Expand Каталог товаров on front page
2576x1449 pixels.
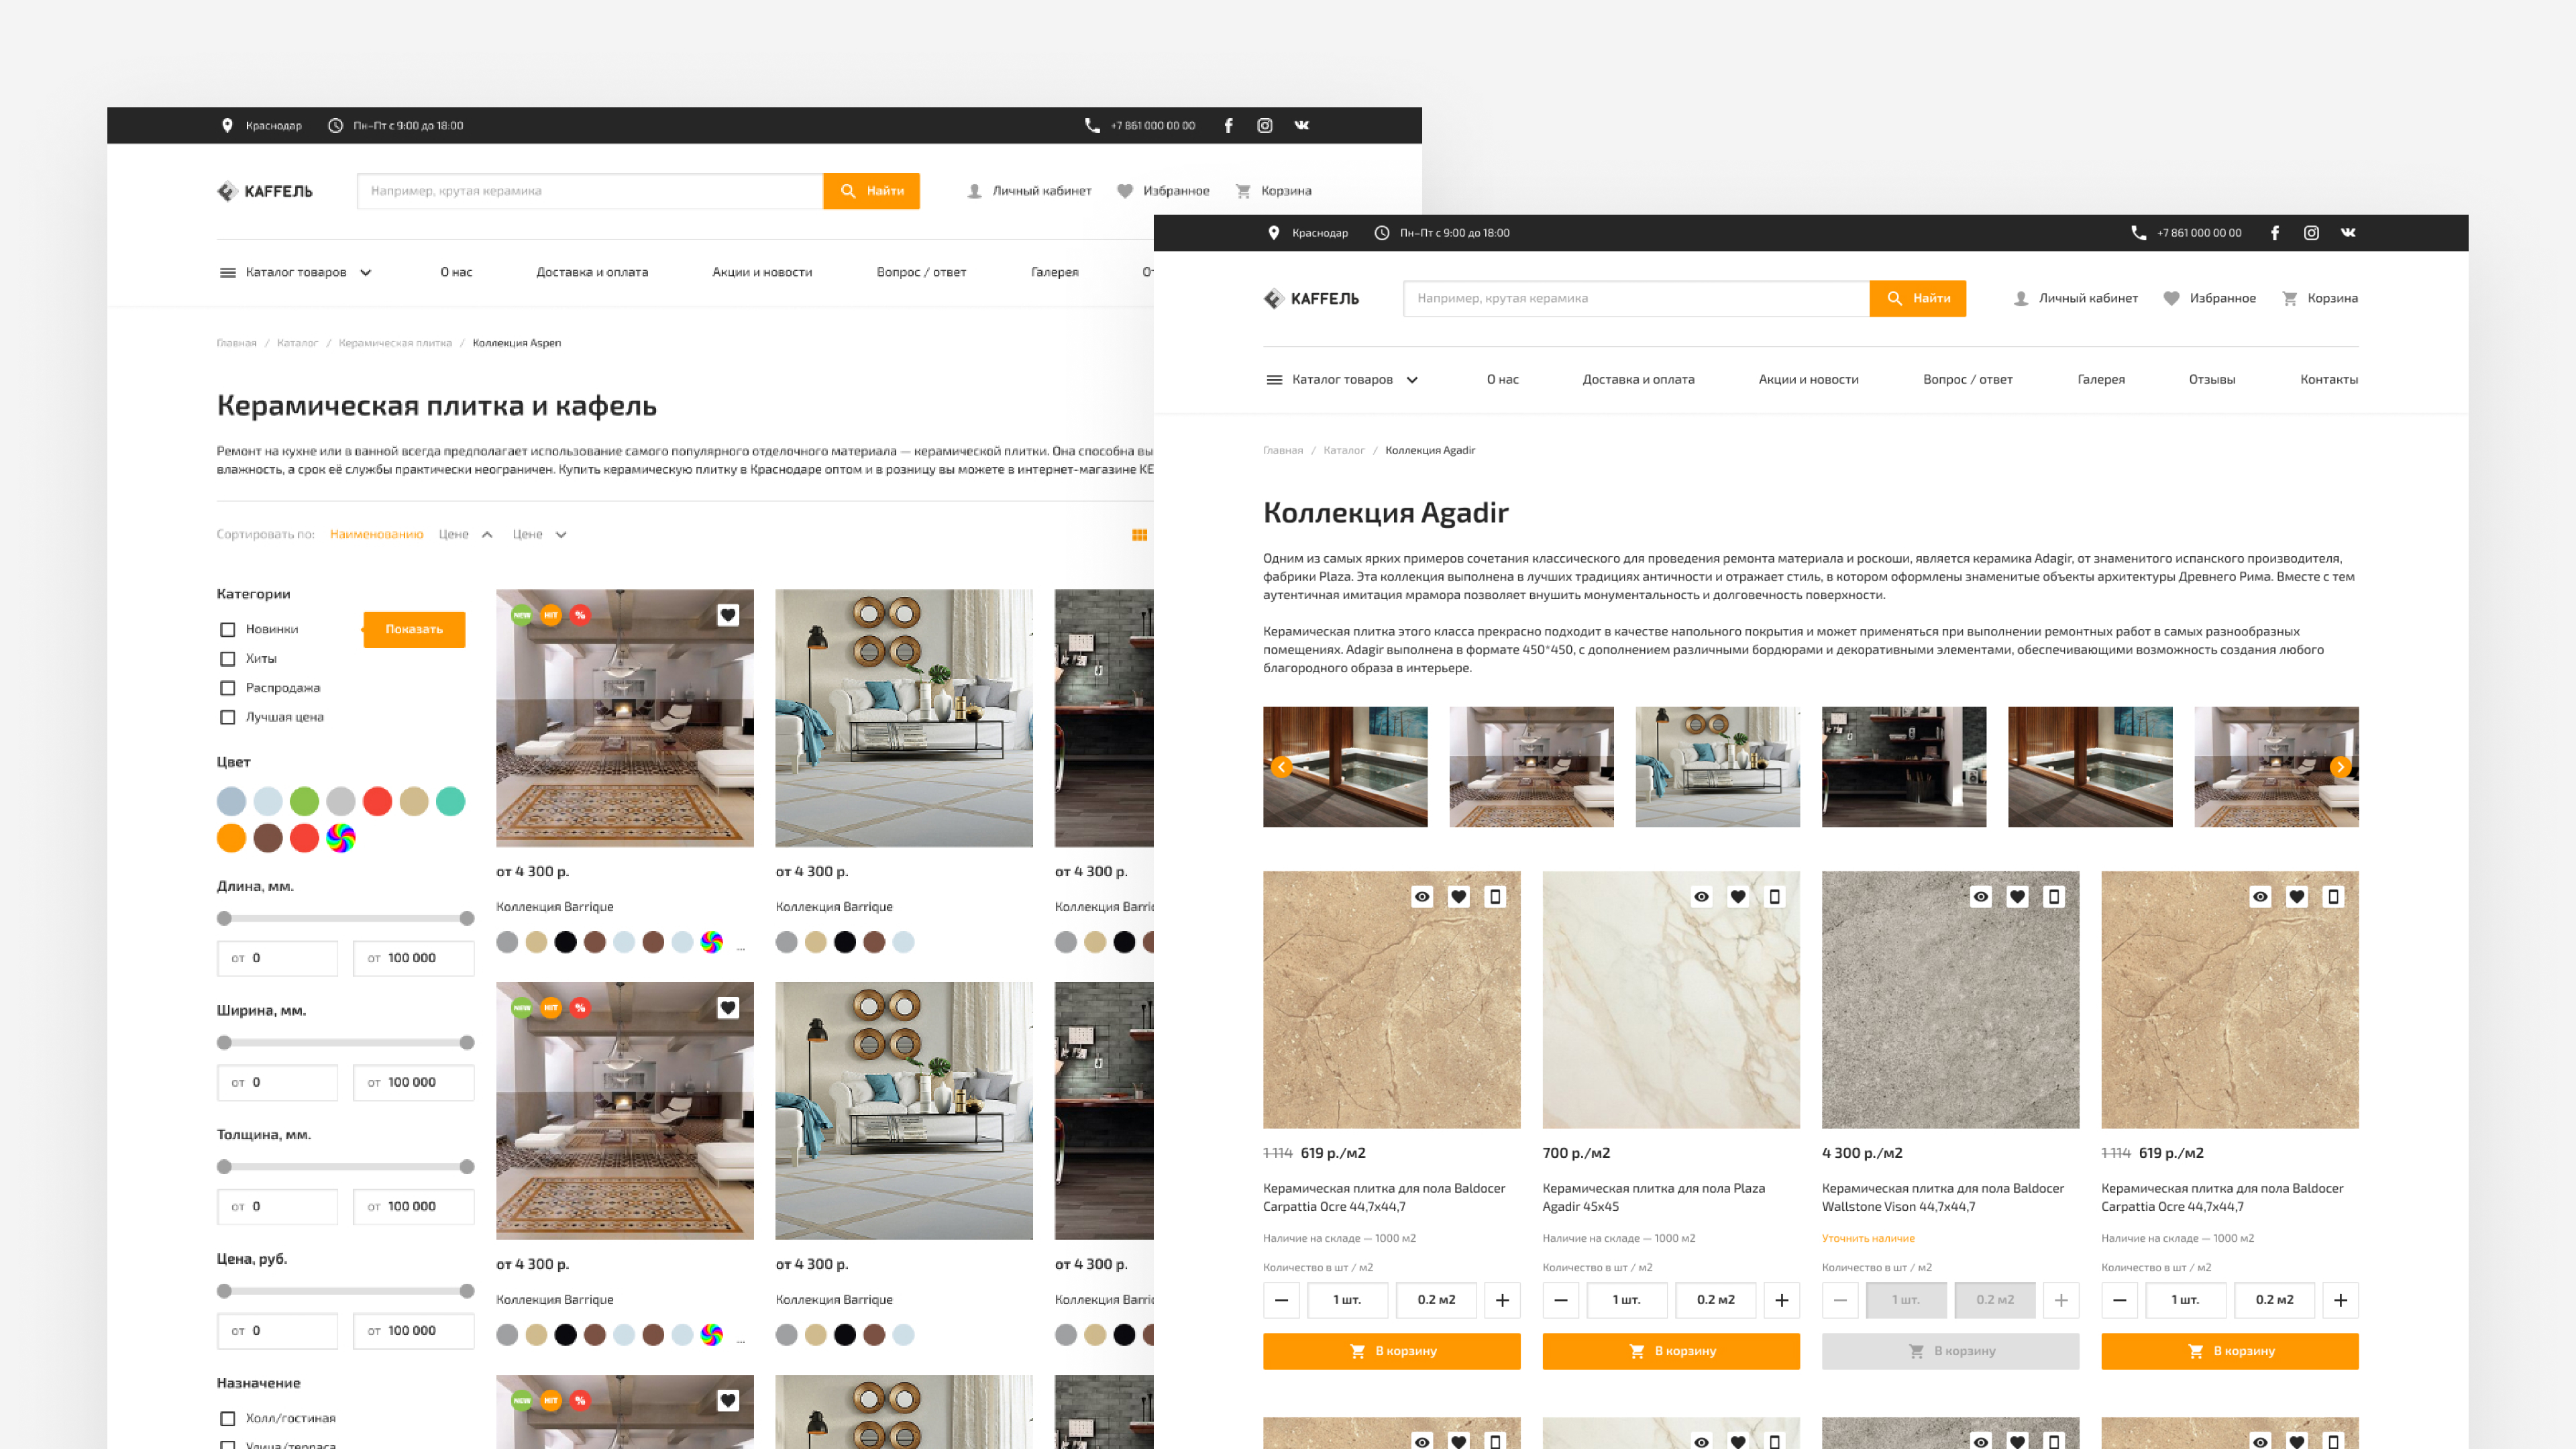(x=1342, y=380)
